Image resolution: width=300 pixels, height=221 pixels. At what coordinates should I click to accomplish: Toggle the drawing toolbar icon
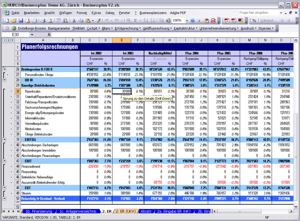point(168,21)
